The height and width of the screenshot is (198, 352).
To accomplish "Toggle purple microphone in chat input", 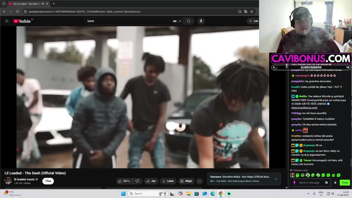I will (294, 183).
